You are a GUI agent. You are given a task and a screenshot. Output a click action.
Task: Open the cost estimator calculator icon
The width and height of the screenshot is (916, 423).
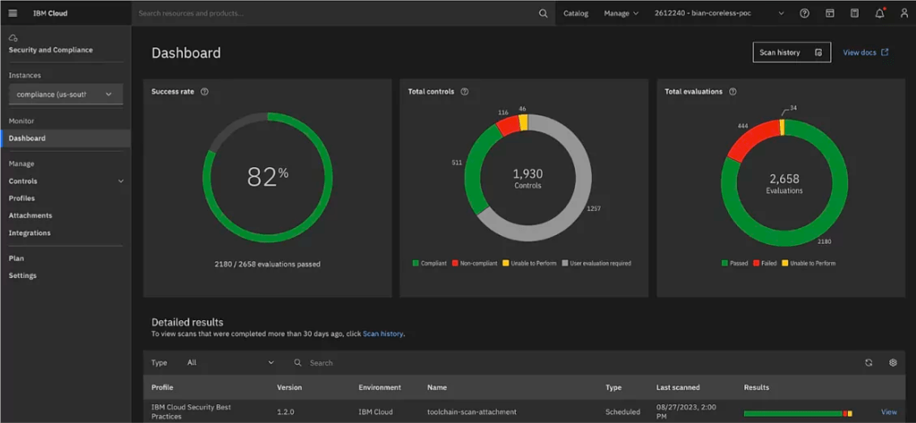click(x=854, y=13)
